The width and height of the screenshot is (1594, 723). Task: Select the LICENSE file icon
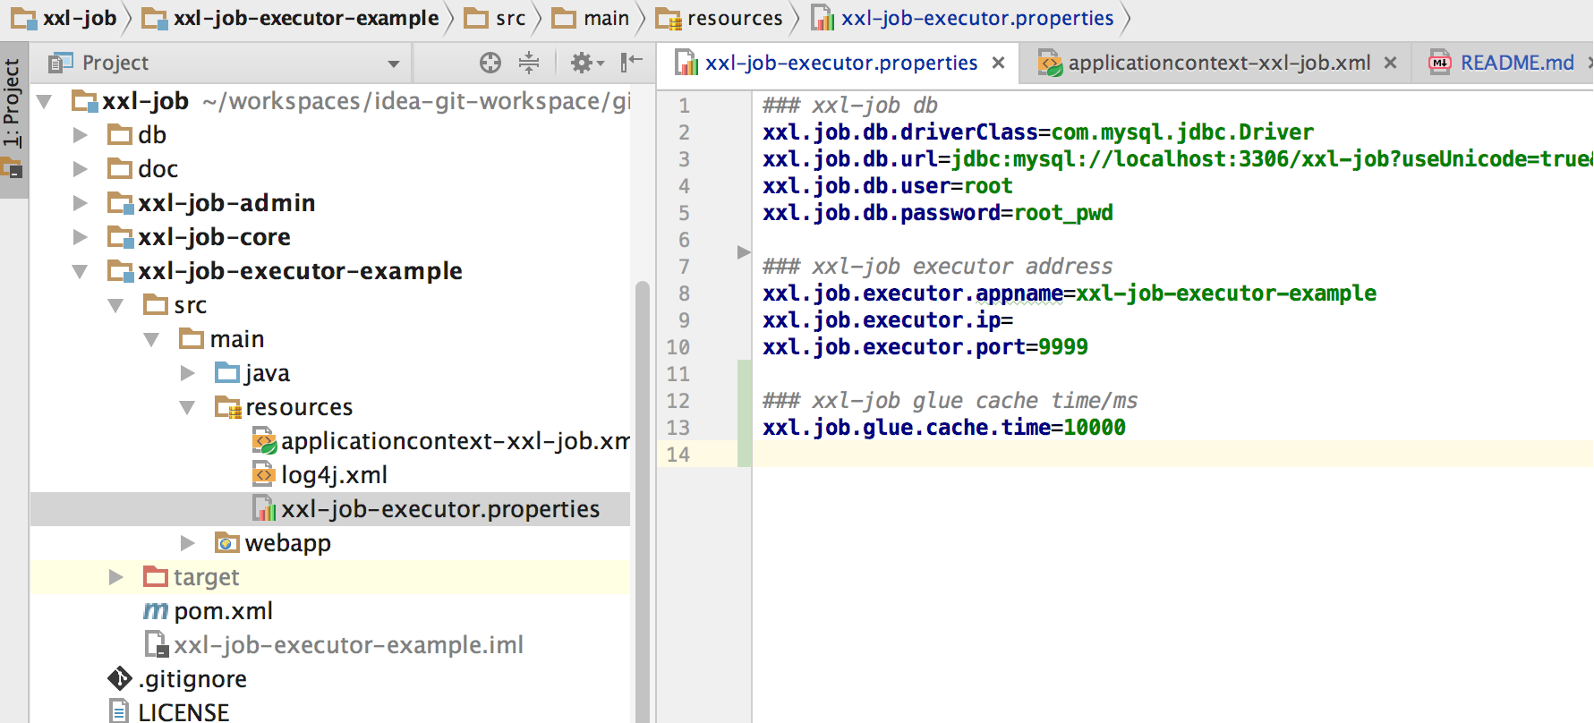tap(119, 712)
